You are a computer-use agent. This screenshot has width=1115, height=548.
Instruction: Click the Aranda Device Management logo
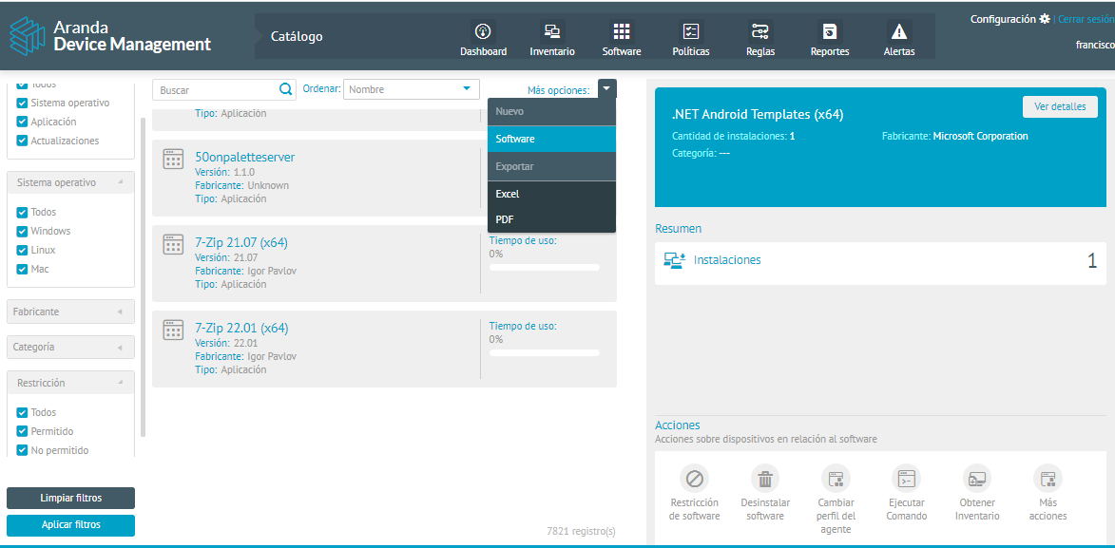coord(110,36)
